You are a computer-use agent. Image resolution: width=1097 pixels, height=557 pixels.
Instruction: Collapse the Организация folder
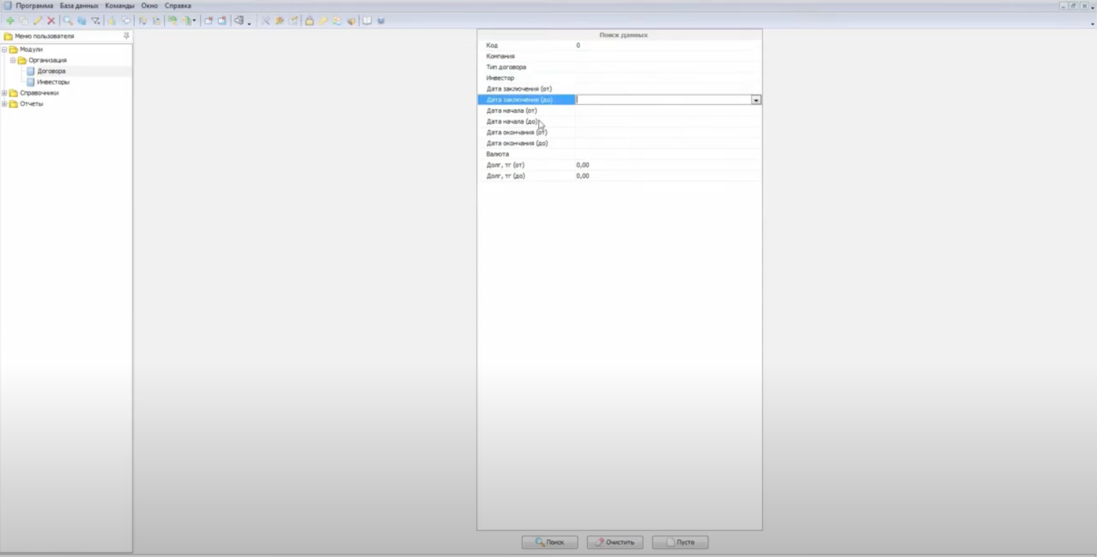(x=13, y=60)
